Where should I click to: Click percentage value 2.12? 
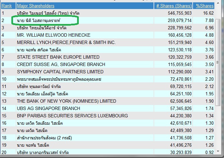pyautogui.click(x=209, y=86)
